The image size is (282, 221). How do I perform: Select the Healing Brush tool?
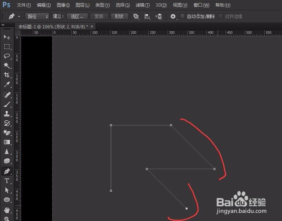[7, 95]
